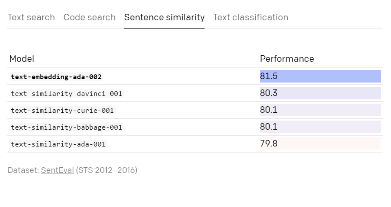Click the Model column header
This screenshot has width=391, height=207.
click(x=22, y=59)
